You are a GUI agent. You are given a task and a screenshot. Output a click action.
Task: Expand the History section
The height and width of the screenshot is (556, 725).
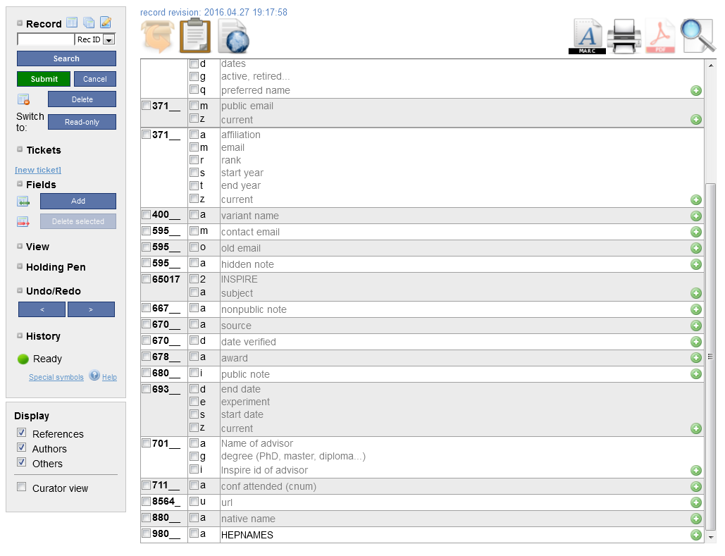[x=20, y=335]
